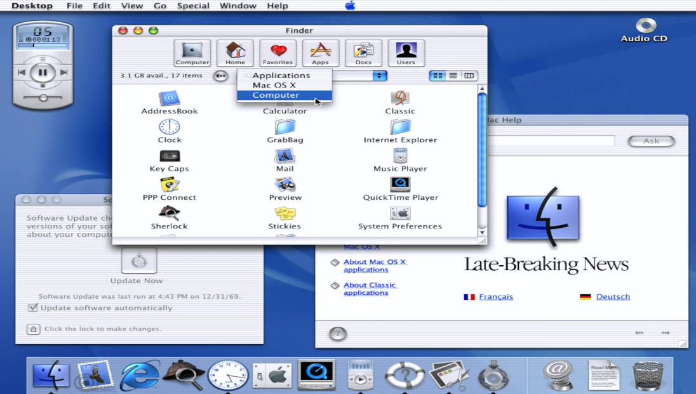Click the lock icon in Software Update
Image resolution: width=696 pixels, height=394 pixels.
pos(33,329)
